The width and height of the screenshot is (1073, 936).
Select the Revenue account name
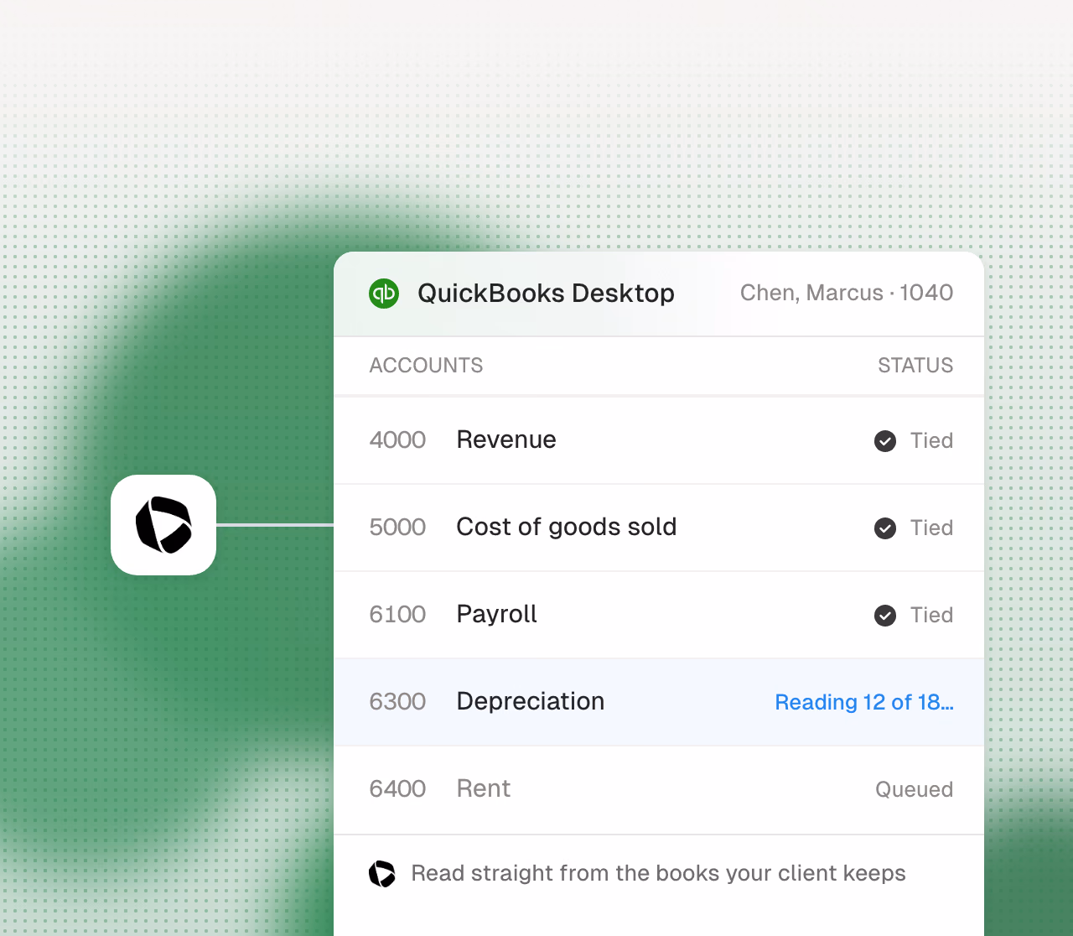point(506,440)
